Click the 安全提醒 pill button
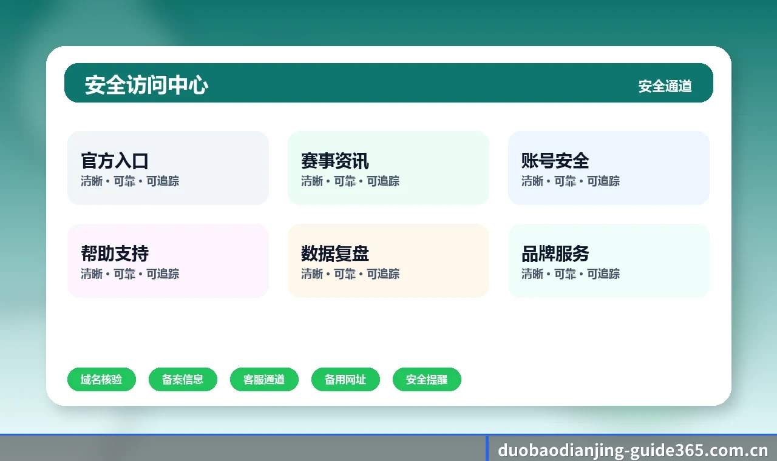Viewport: 777px width, 461px height. click(x=427, y=380)
